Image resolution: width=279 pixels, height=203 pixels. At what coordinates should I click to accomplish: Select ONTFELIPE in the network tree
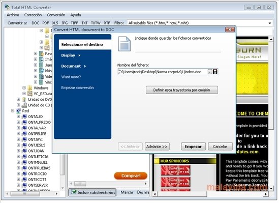(37, 134)
